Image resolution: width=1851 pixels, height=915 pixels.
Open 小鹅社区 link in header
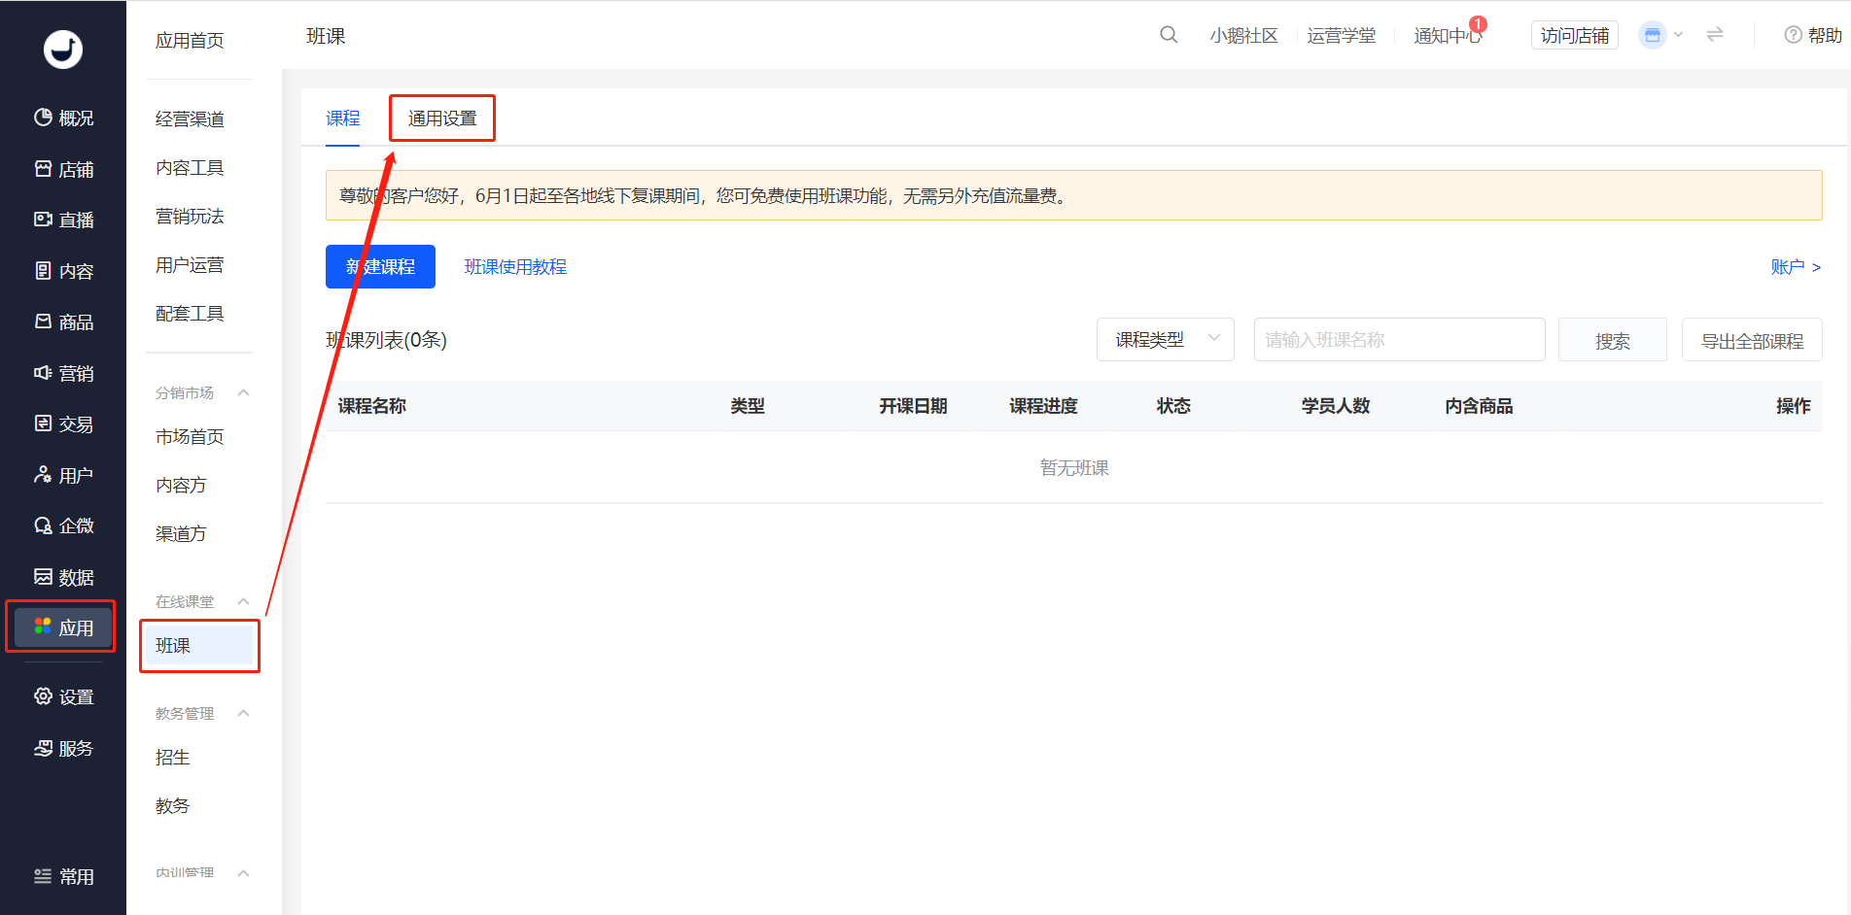pos(1243,35)
